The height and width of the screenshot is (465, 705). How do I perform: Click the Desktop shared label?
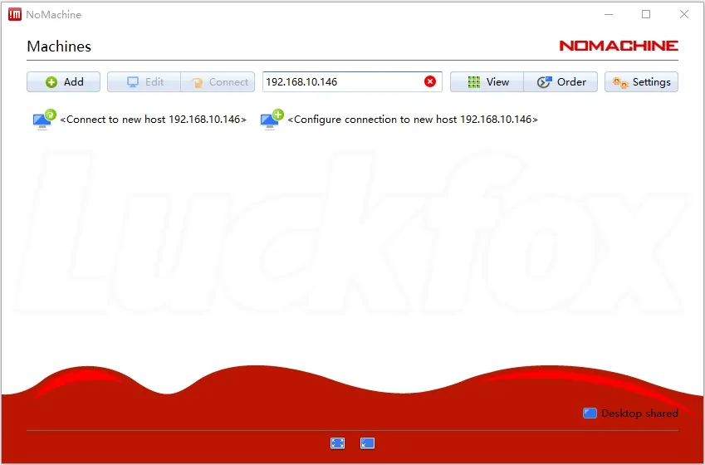pyautogui.click(x=639, y=413)
